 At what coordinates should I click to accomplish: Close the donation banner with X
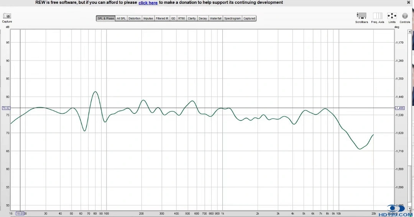click(409, 2)
